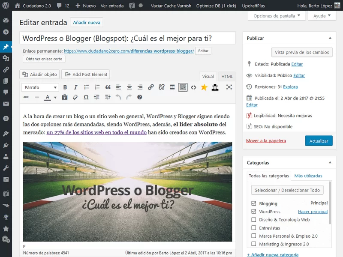The width and height of the screenshot is (343, 257).
Task: Check Marca Personal & Empleo 2.0
Action: [x=254, y=236]
